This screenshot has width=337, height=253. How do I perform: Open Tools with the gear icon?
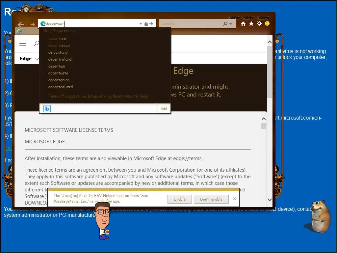259,23
